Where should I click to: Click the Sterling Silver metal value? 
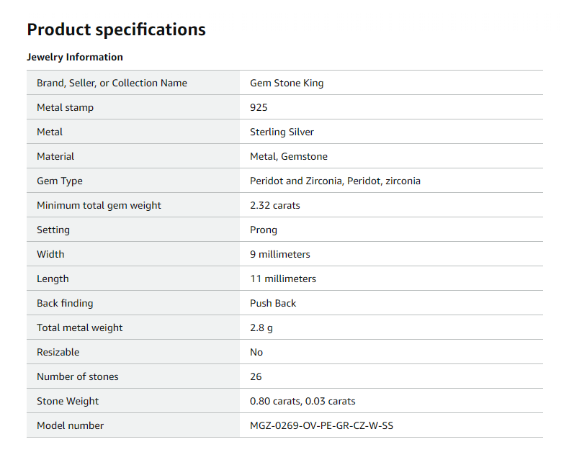tap(282, 132)
